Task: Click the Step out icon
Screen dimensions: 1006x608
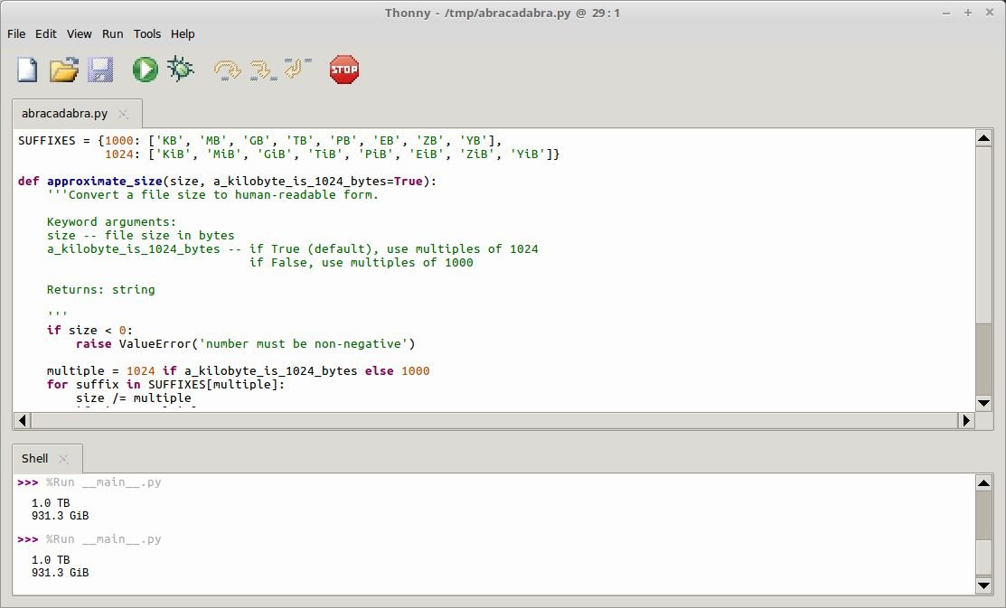Action: point(297,70)
